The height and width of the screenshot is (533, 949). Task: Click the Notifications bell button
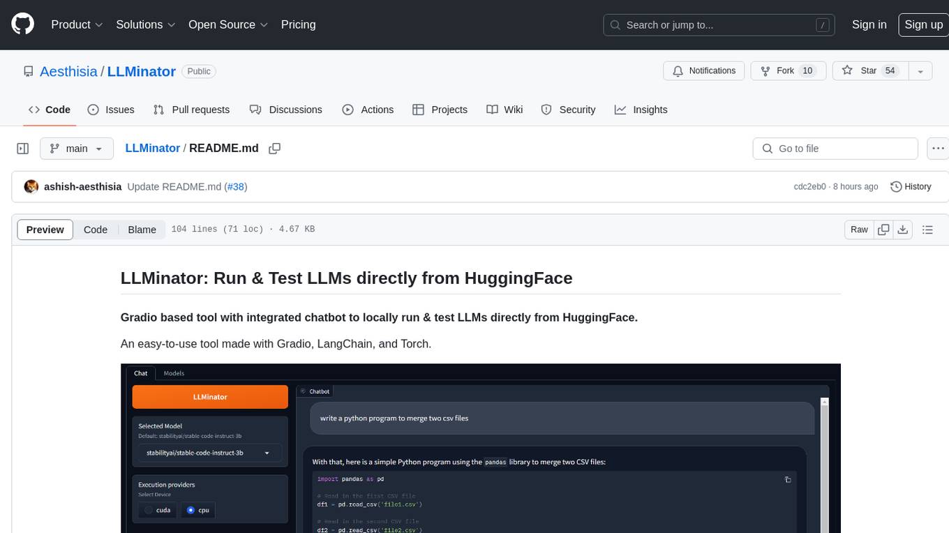click(703, 71)
